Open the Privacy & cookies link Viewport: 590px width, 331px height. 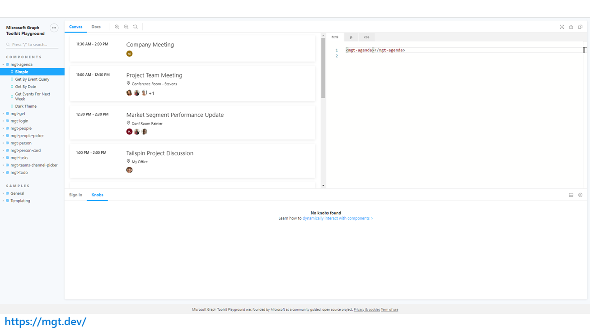click(366, 310)
